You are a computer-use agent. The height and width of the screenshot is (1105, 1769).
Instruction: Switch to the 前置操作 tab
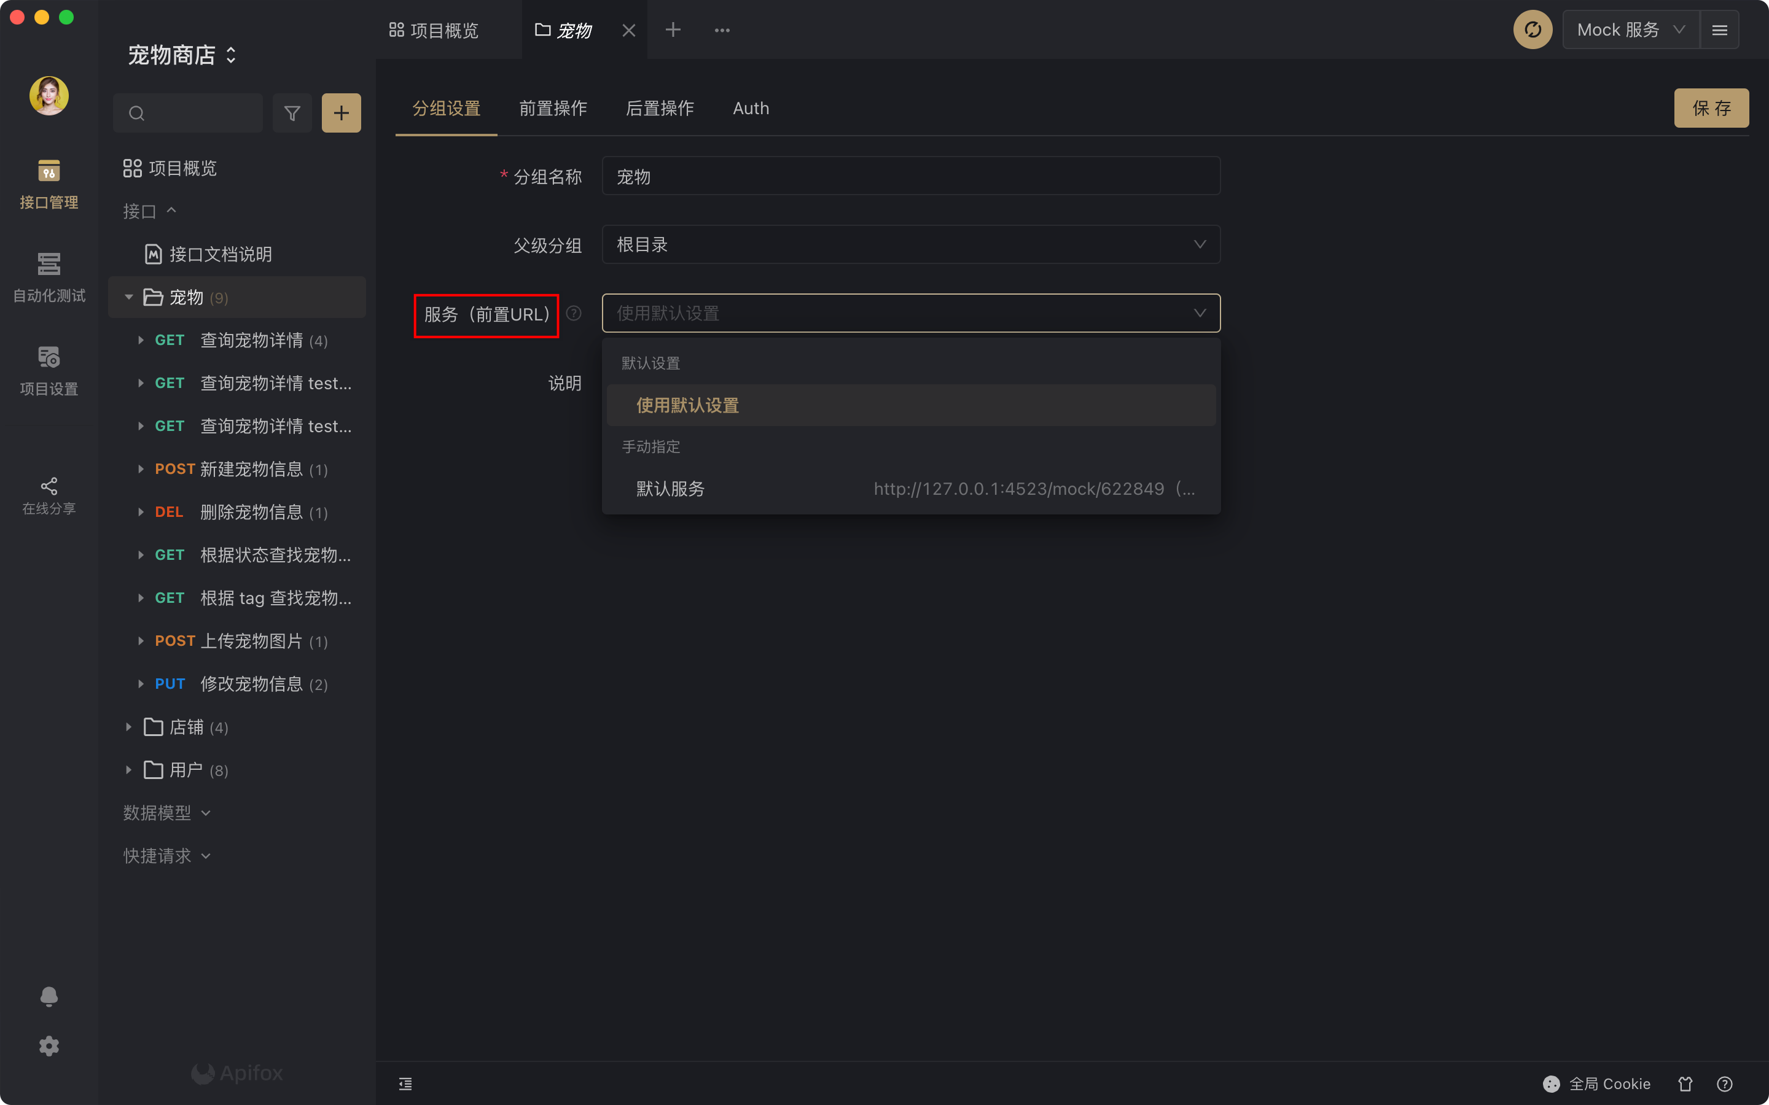pos(553,109)
